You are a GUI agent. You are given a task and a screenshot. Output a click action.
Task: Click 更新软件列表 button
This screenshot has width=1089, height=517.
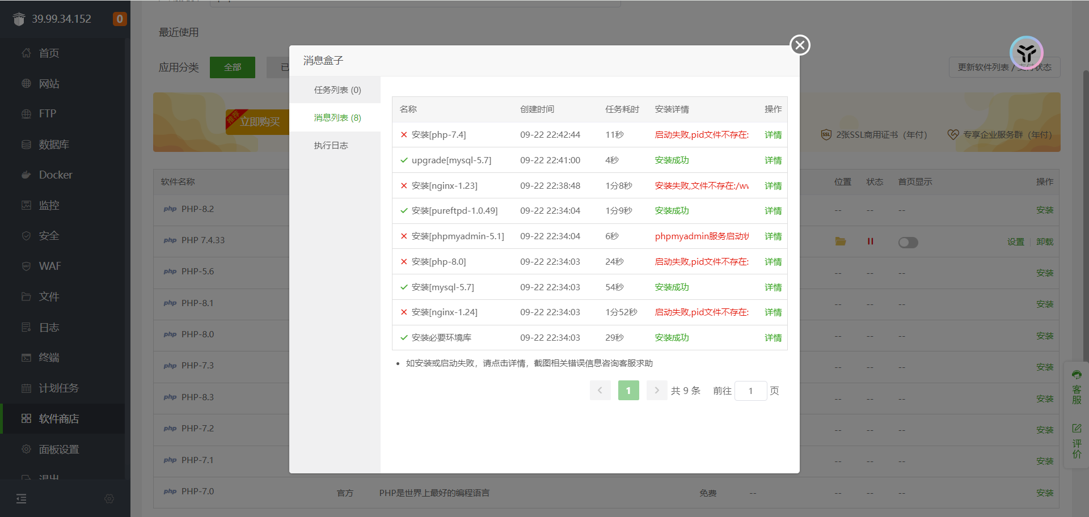coord(1004,67)
